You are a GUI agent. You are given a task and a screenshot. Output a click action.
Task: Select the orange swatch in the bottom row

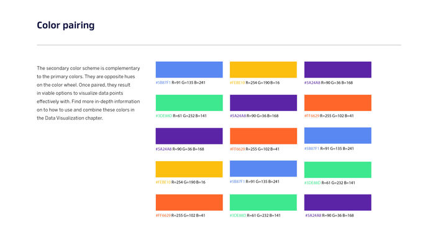click(189, 203)
